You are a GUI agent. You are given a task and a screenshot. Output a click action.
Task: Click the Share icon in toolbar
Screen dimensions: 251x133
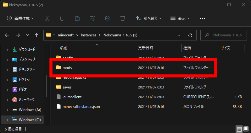(x=107, y=19)
